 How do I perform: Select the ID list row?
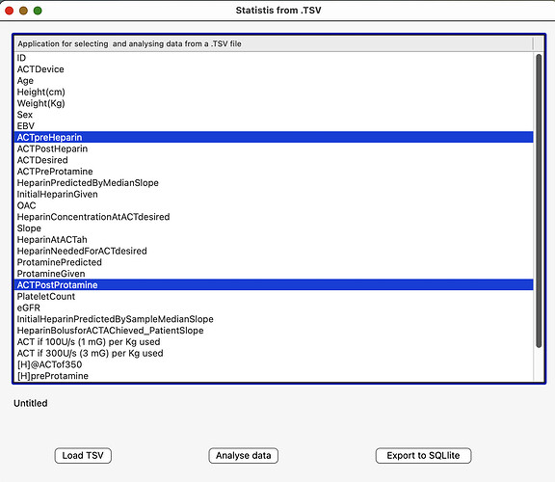tap(274, 58)
